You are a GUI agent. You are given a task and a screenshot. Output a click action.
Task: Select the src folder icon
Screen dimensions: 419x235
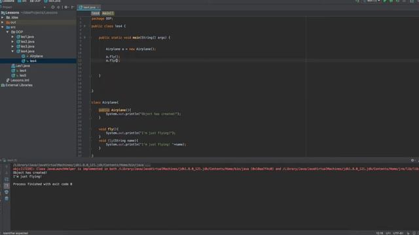point(8,27)
